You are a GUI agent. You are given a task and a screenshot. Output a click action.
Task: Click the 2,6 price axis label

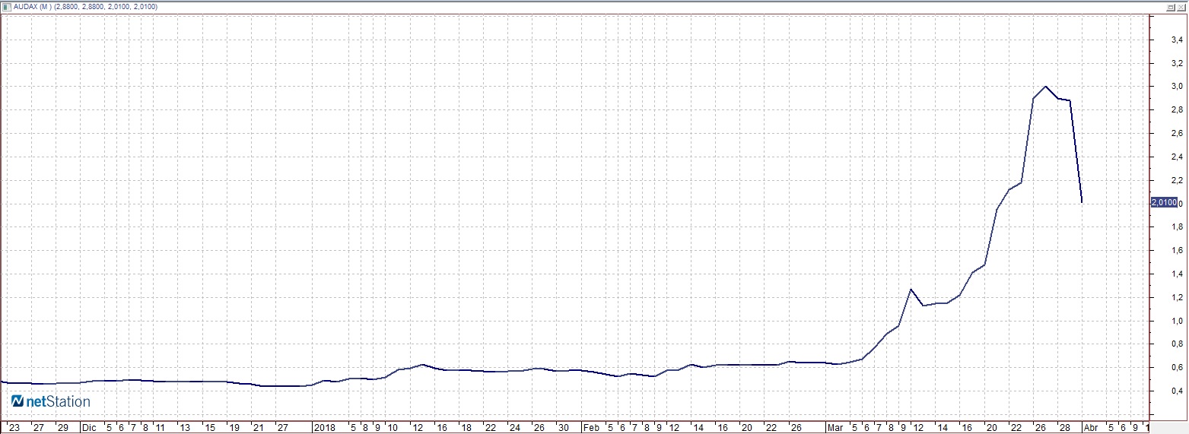point(1177,133)
